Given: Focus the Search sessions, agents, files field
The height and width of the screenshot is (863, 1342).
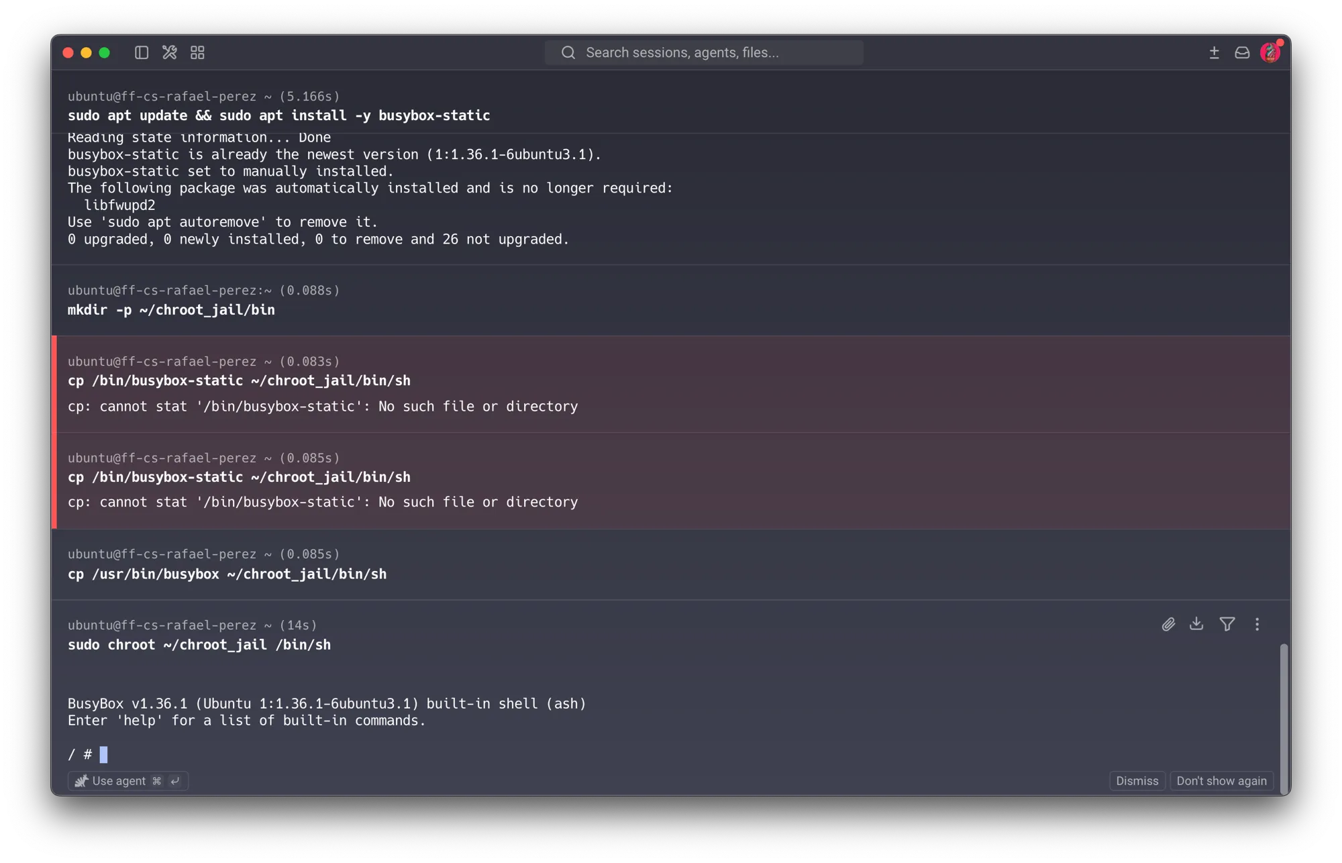Looking at the screenshot, I should [x=704, y=52].
